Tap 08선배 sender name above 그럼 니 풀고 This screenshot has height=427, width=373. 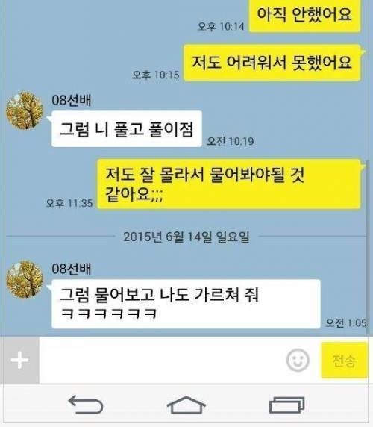pos(72,100)
